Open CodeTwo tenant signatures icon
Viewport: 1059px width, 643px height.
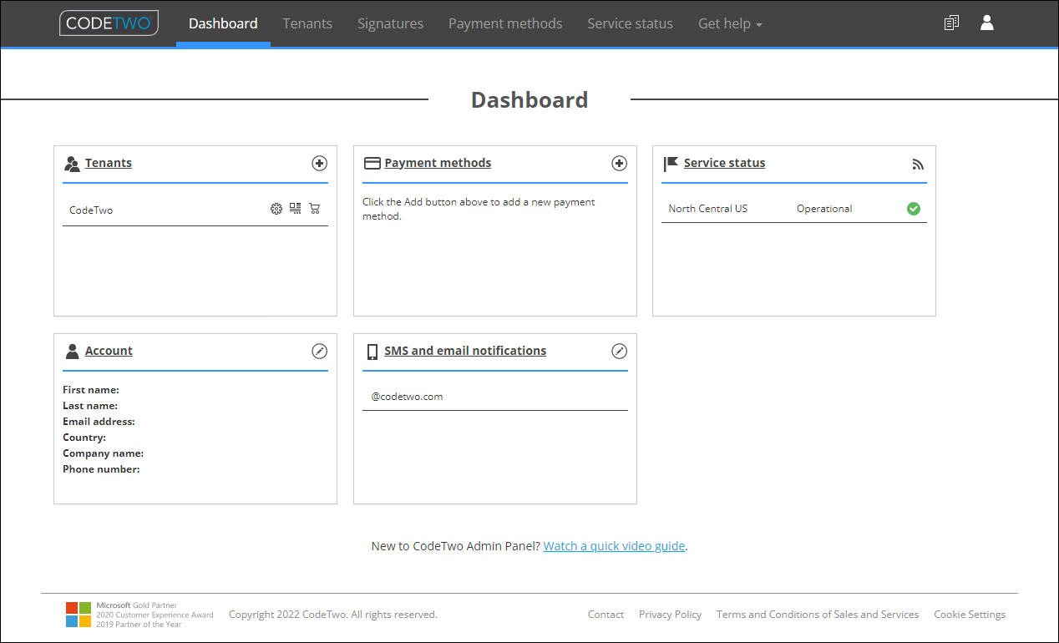pyautogui.click(x=296, y=209)
